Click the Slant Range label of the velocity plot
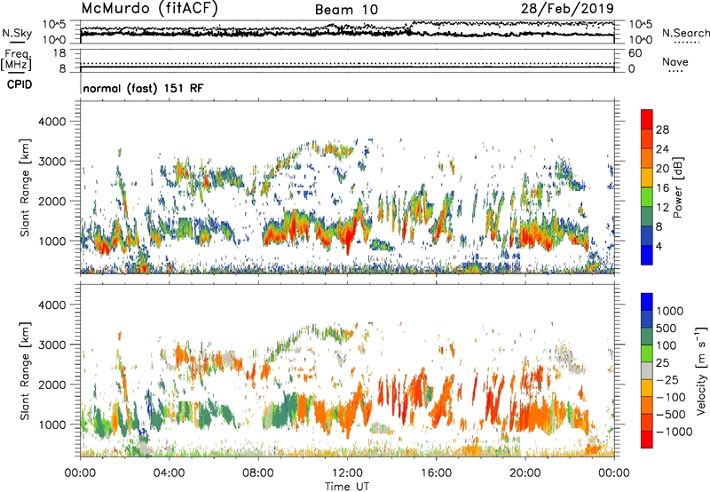 click(25, 370)
